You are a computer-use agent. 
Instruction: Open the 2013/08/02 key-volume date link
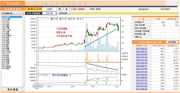(141, 78)
